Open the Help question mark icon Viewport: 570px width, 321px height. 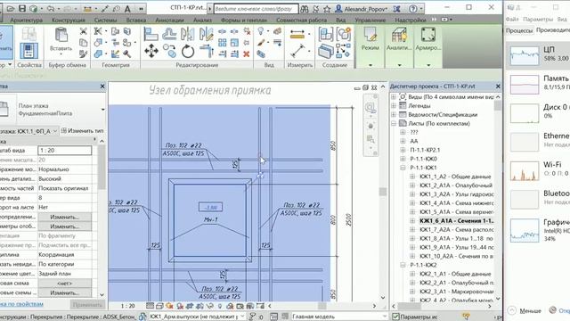(x=412, y=8)
